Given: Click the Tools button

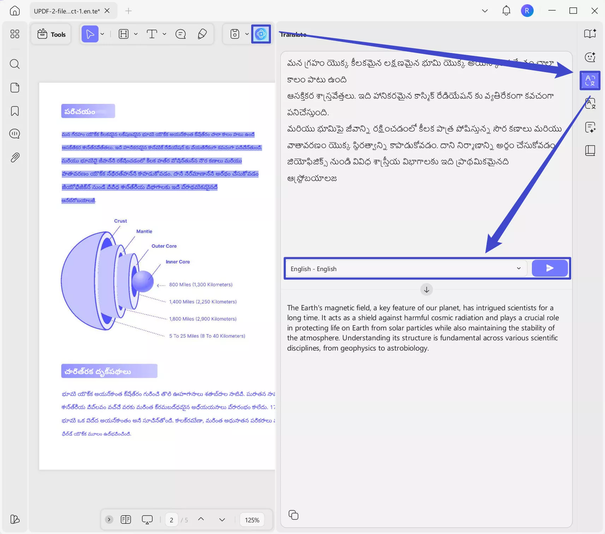Looking at the screenshot, I should (x=52, y=34).
